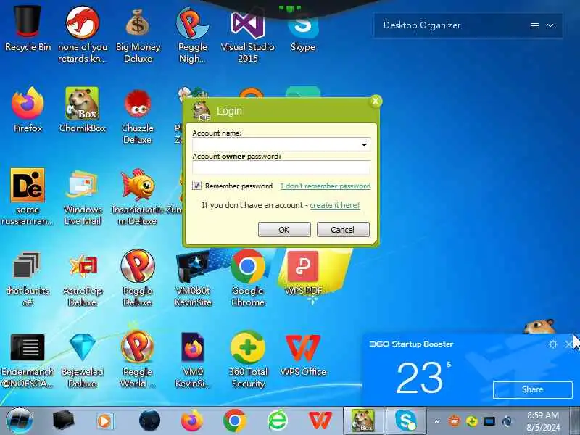
Task: Select the 360 Total Security desktop icon
Action: coord(247,360)
